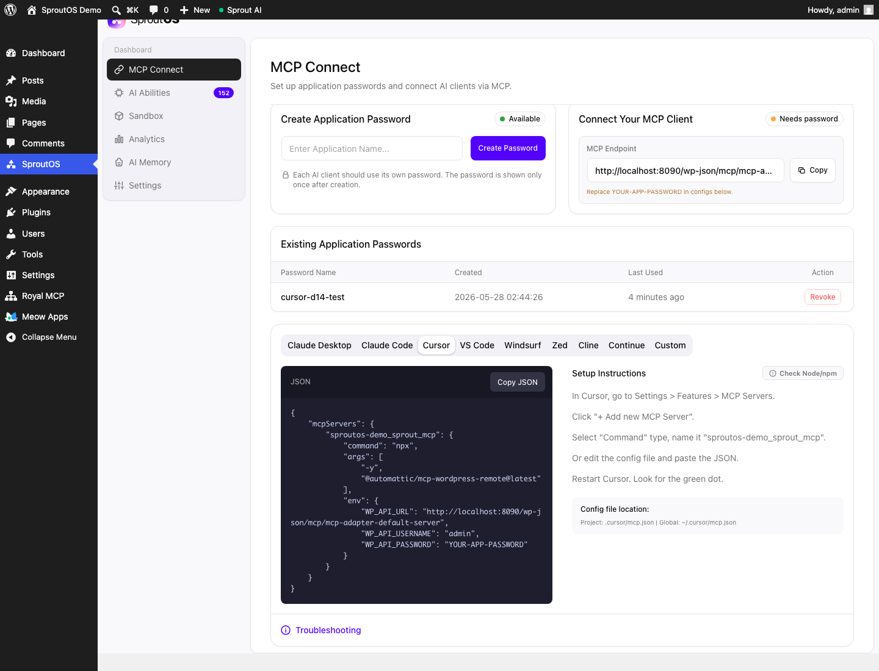This screenshot has height=671, width=879.
Task: Switch to the Claude Code tab
Action: (387, 345)
